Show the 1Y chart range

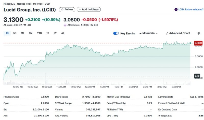pyautogui.click(x=48, y=33)
